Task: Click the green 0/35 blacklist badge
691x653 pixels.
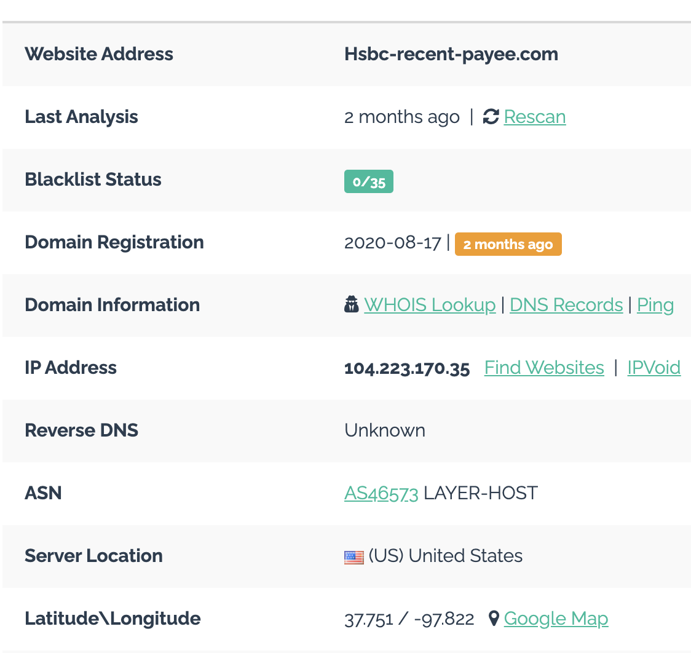Action: [368, 182]
